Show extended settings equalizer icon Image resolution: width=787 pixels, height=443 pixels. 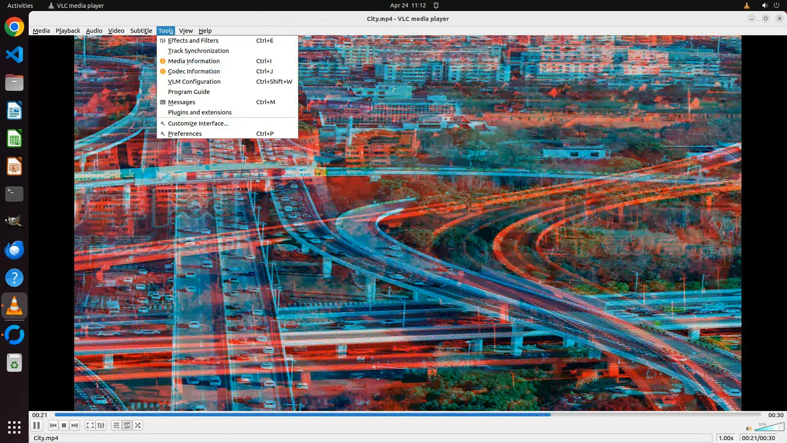click(101, 425)
